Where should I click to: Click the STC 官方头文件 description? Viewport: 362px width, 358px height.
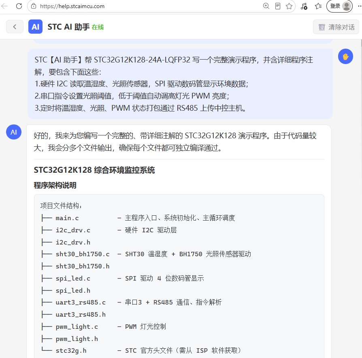tap(183, 351)
